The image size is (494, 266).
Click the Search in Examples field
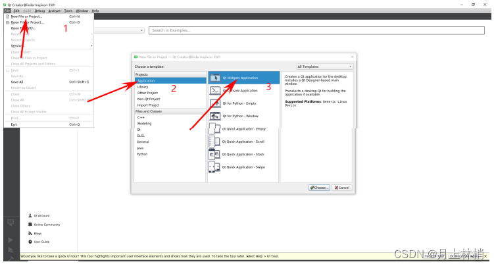316,30
